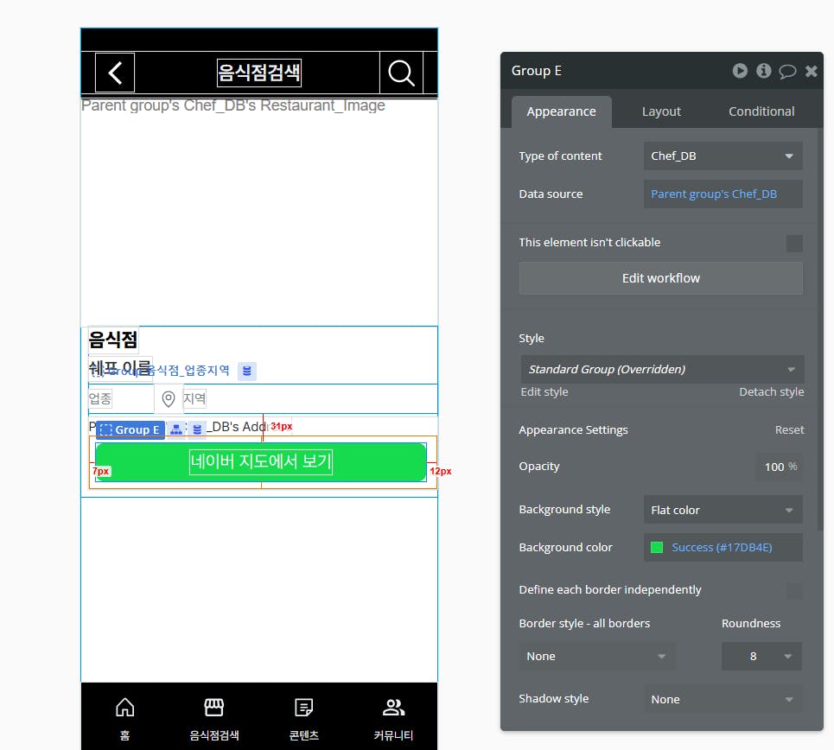Click the Edit workflow button
The height and width of the screenshot is (750, 834).
660,278
